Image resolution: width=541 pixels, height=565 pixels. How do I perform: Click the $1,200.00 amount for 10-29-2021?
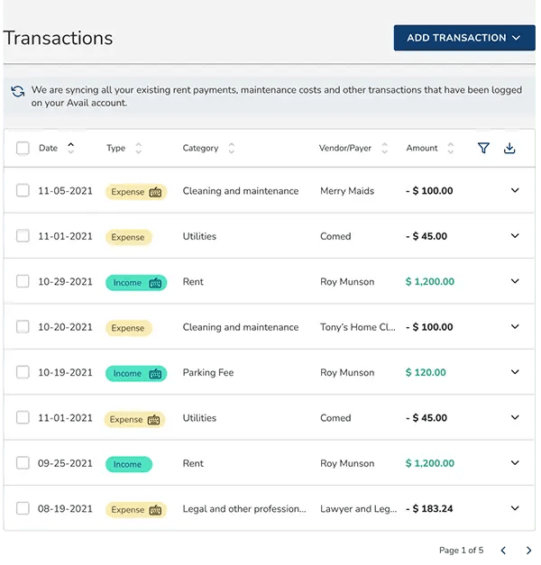(x=430, y=281)
